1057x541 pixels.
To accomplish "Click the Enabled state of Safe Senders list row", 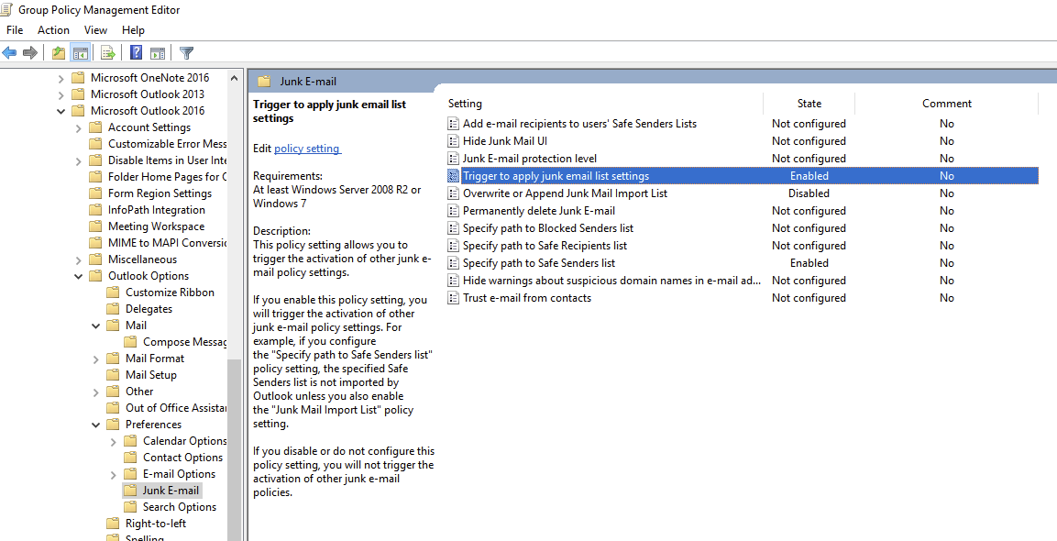I will point(809,263).
